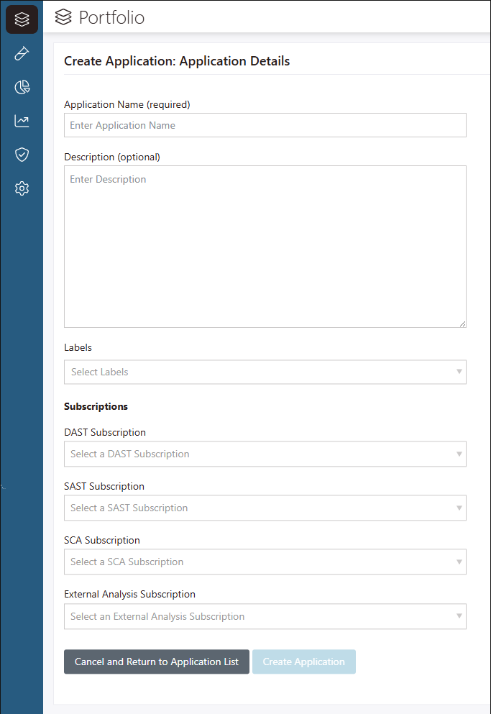Open the Portfolio stacked-layers sidebar icon
This screenshot has width=491, height=714.
tap(21, 19)
